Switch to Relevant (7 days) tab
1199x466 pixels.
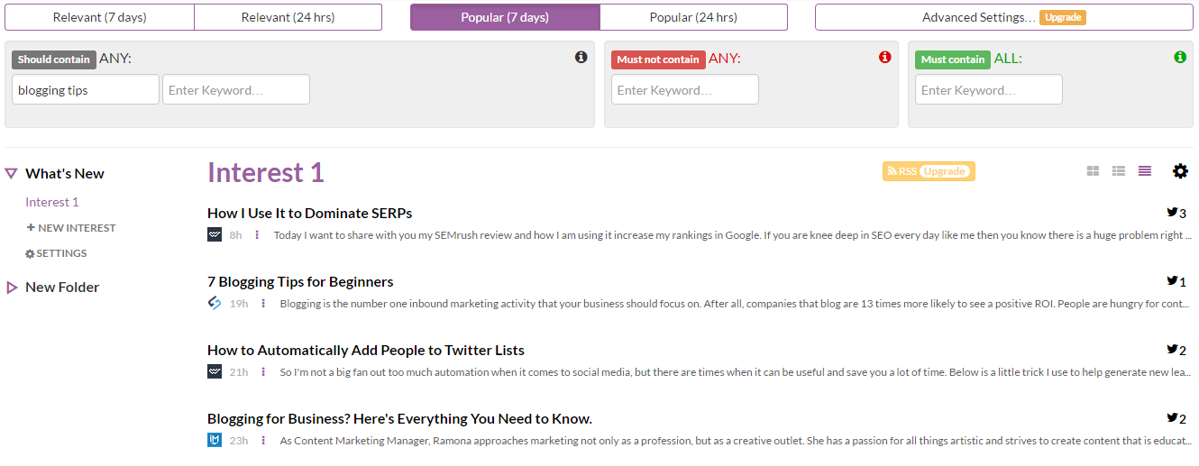coord(100,17)
